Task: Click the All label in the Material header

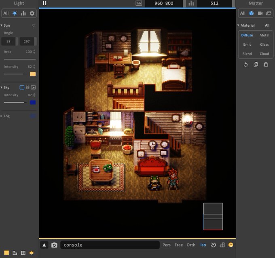Action: [267, 25]
